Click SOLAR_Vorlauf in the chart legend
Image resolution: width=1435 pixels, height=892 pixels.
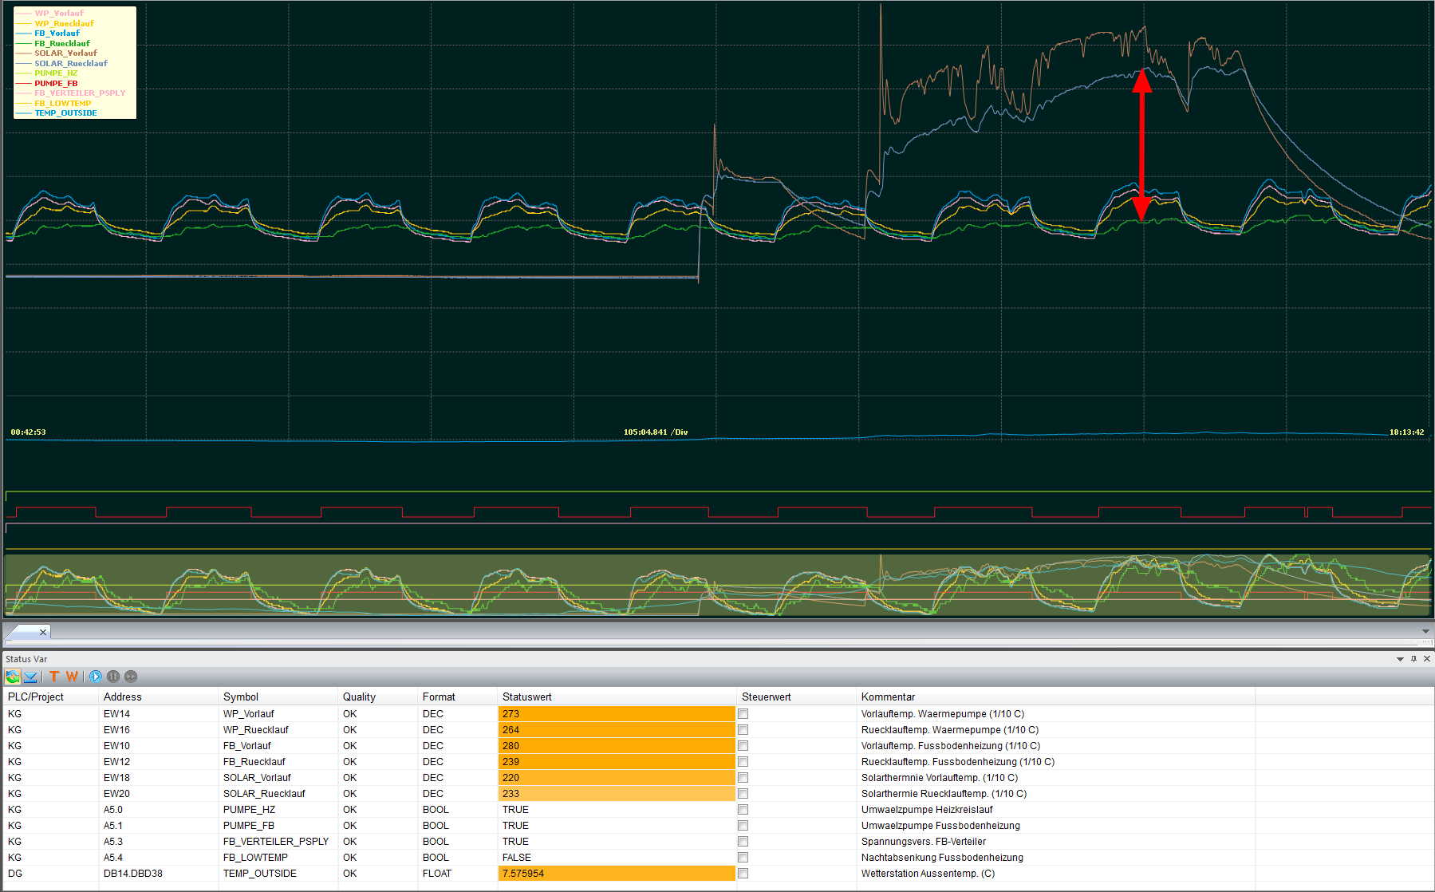pos(65,53)
